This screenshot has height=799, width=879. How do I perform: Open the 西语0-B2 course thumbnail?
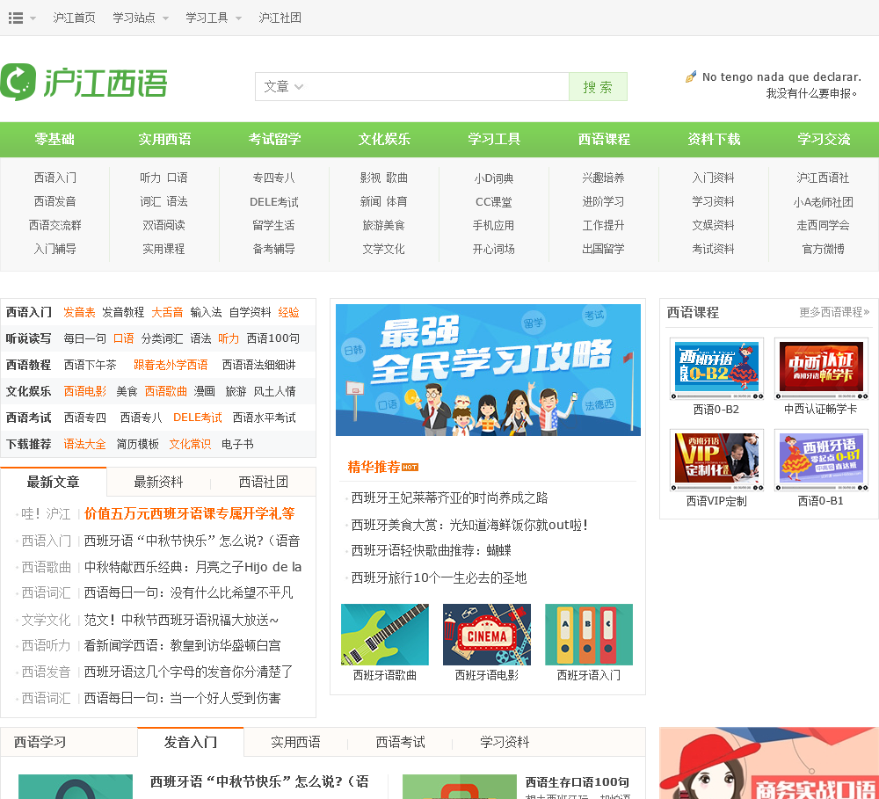[x=716, y=368]
